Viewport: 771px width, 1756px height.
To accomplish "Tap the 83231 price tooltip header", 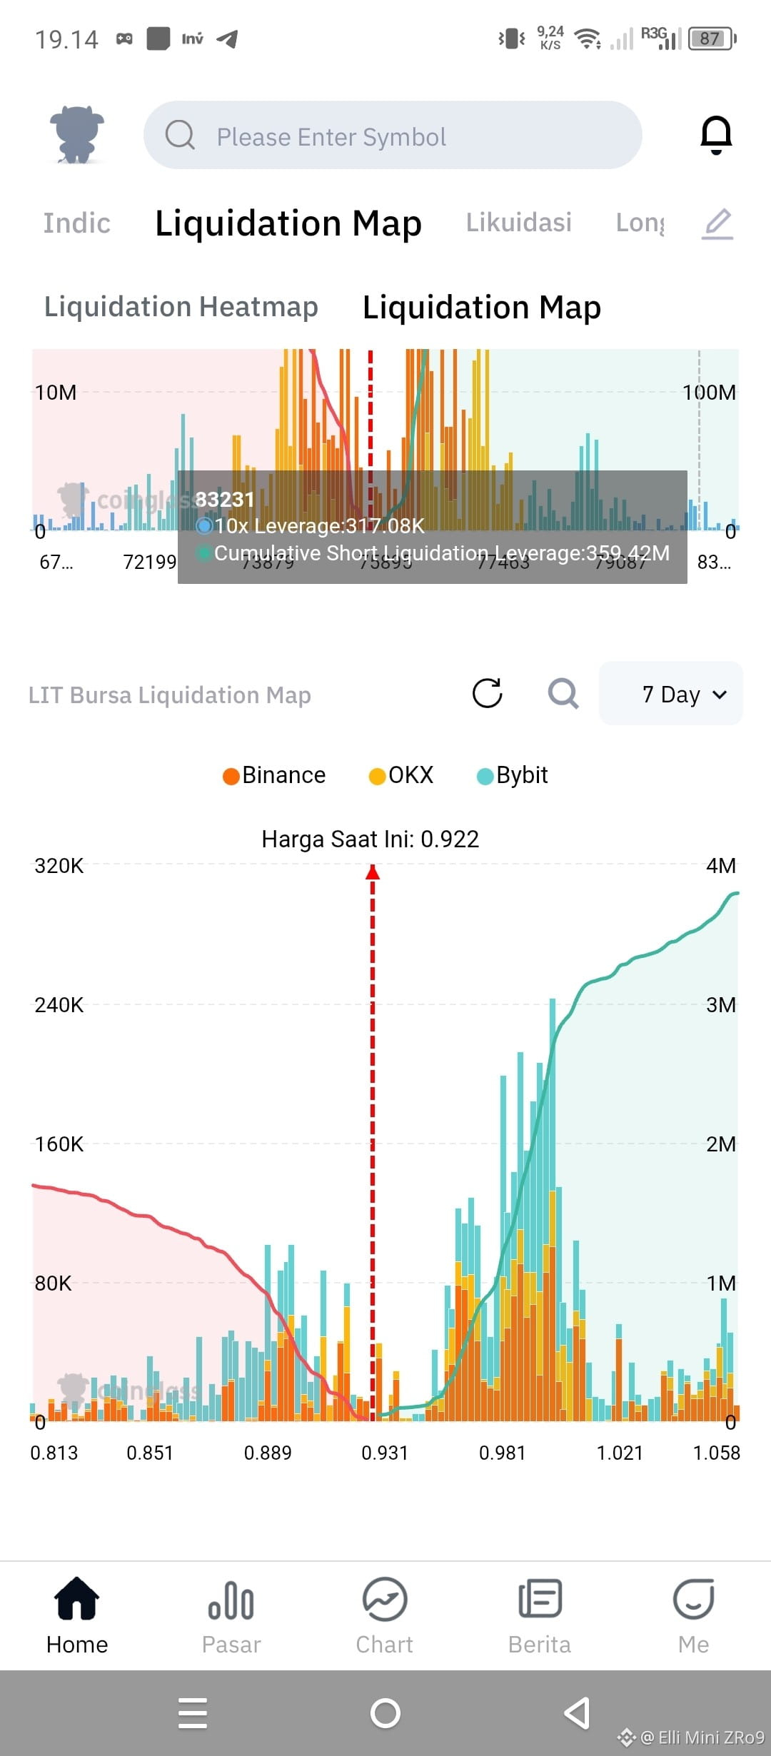I will coord(225,499).
